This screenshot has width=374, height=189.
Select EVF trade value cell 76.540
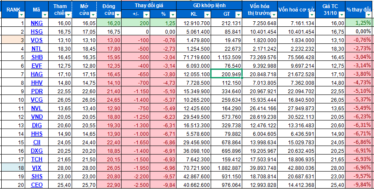point(226,66)
